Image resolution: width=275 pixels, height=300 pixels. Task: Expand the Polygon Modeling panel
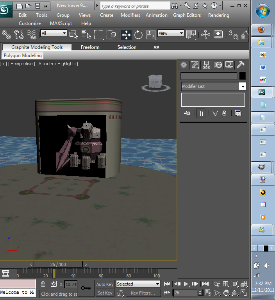23,55
